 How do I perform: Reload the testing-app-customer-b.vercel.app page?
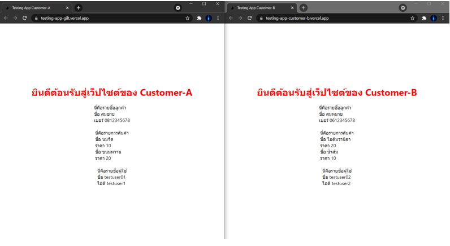coord(250,18)
